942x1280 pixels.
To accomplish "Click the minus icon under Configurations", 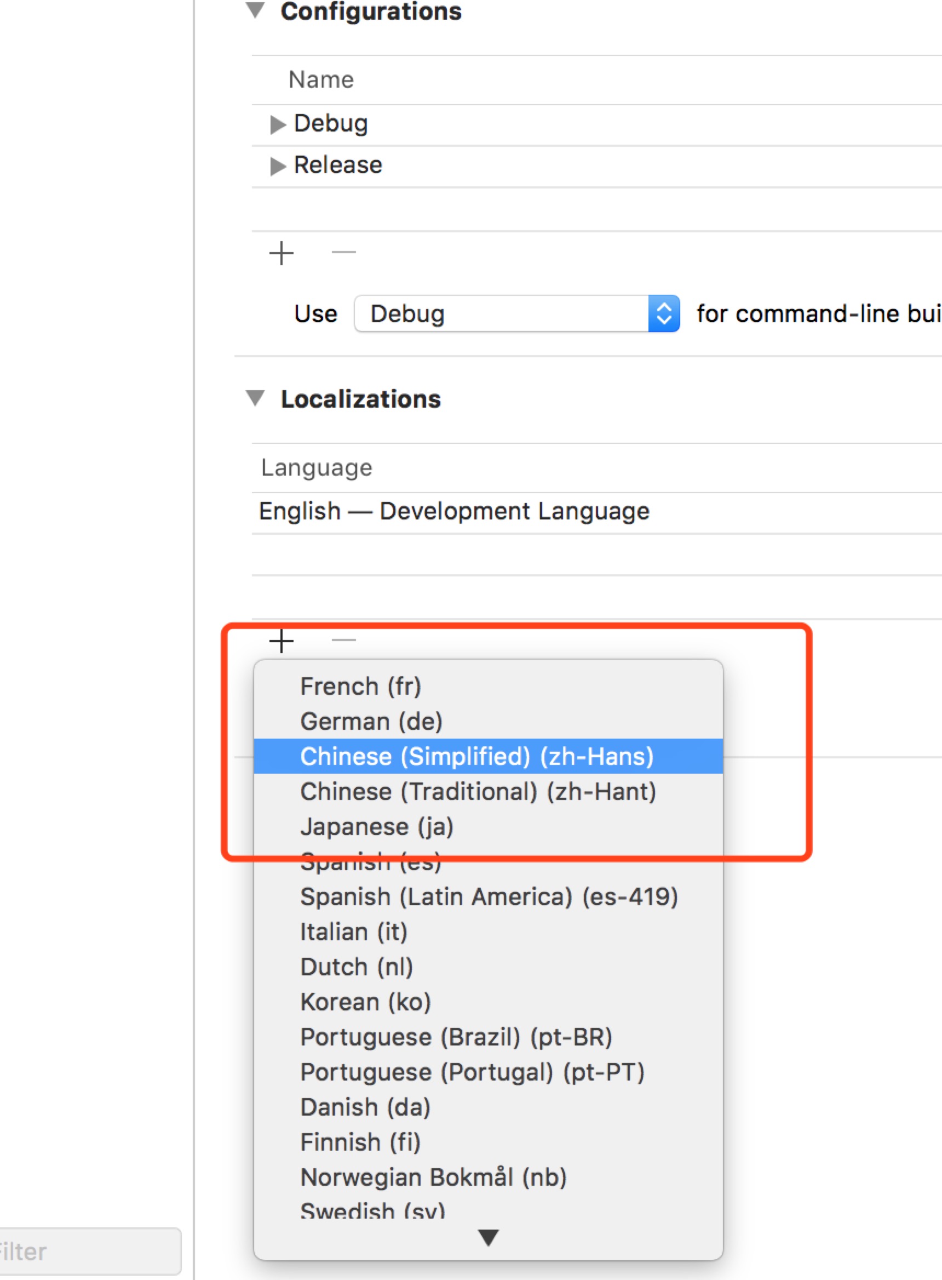I will click(x=343, y=252).
